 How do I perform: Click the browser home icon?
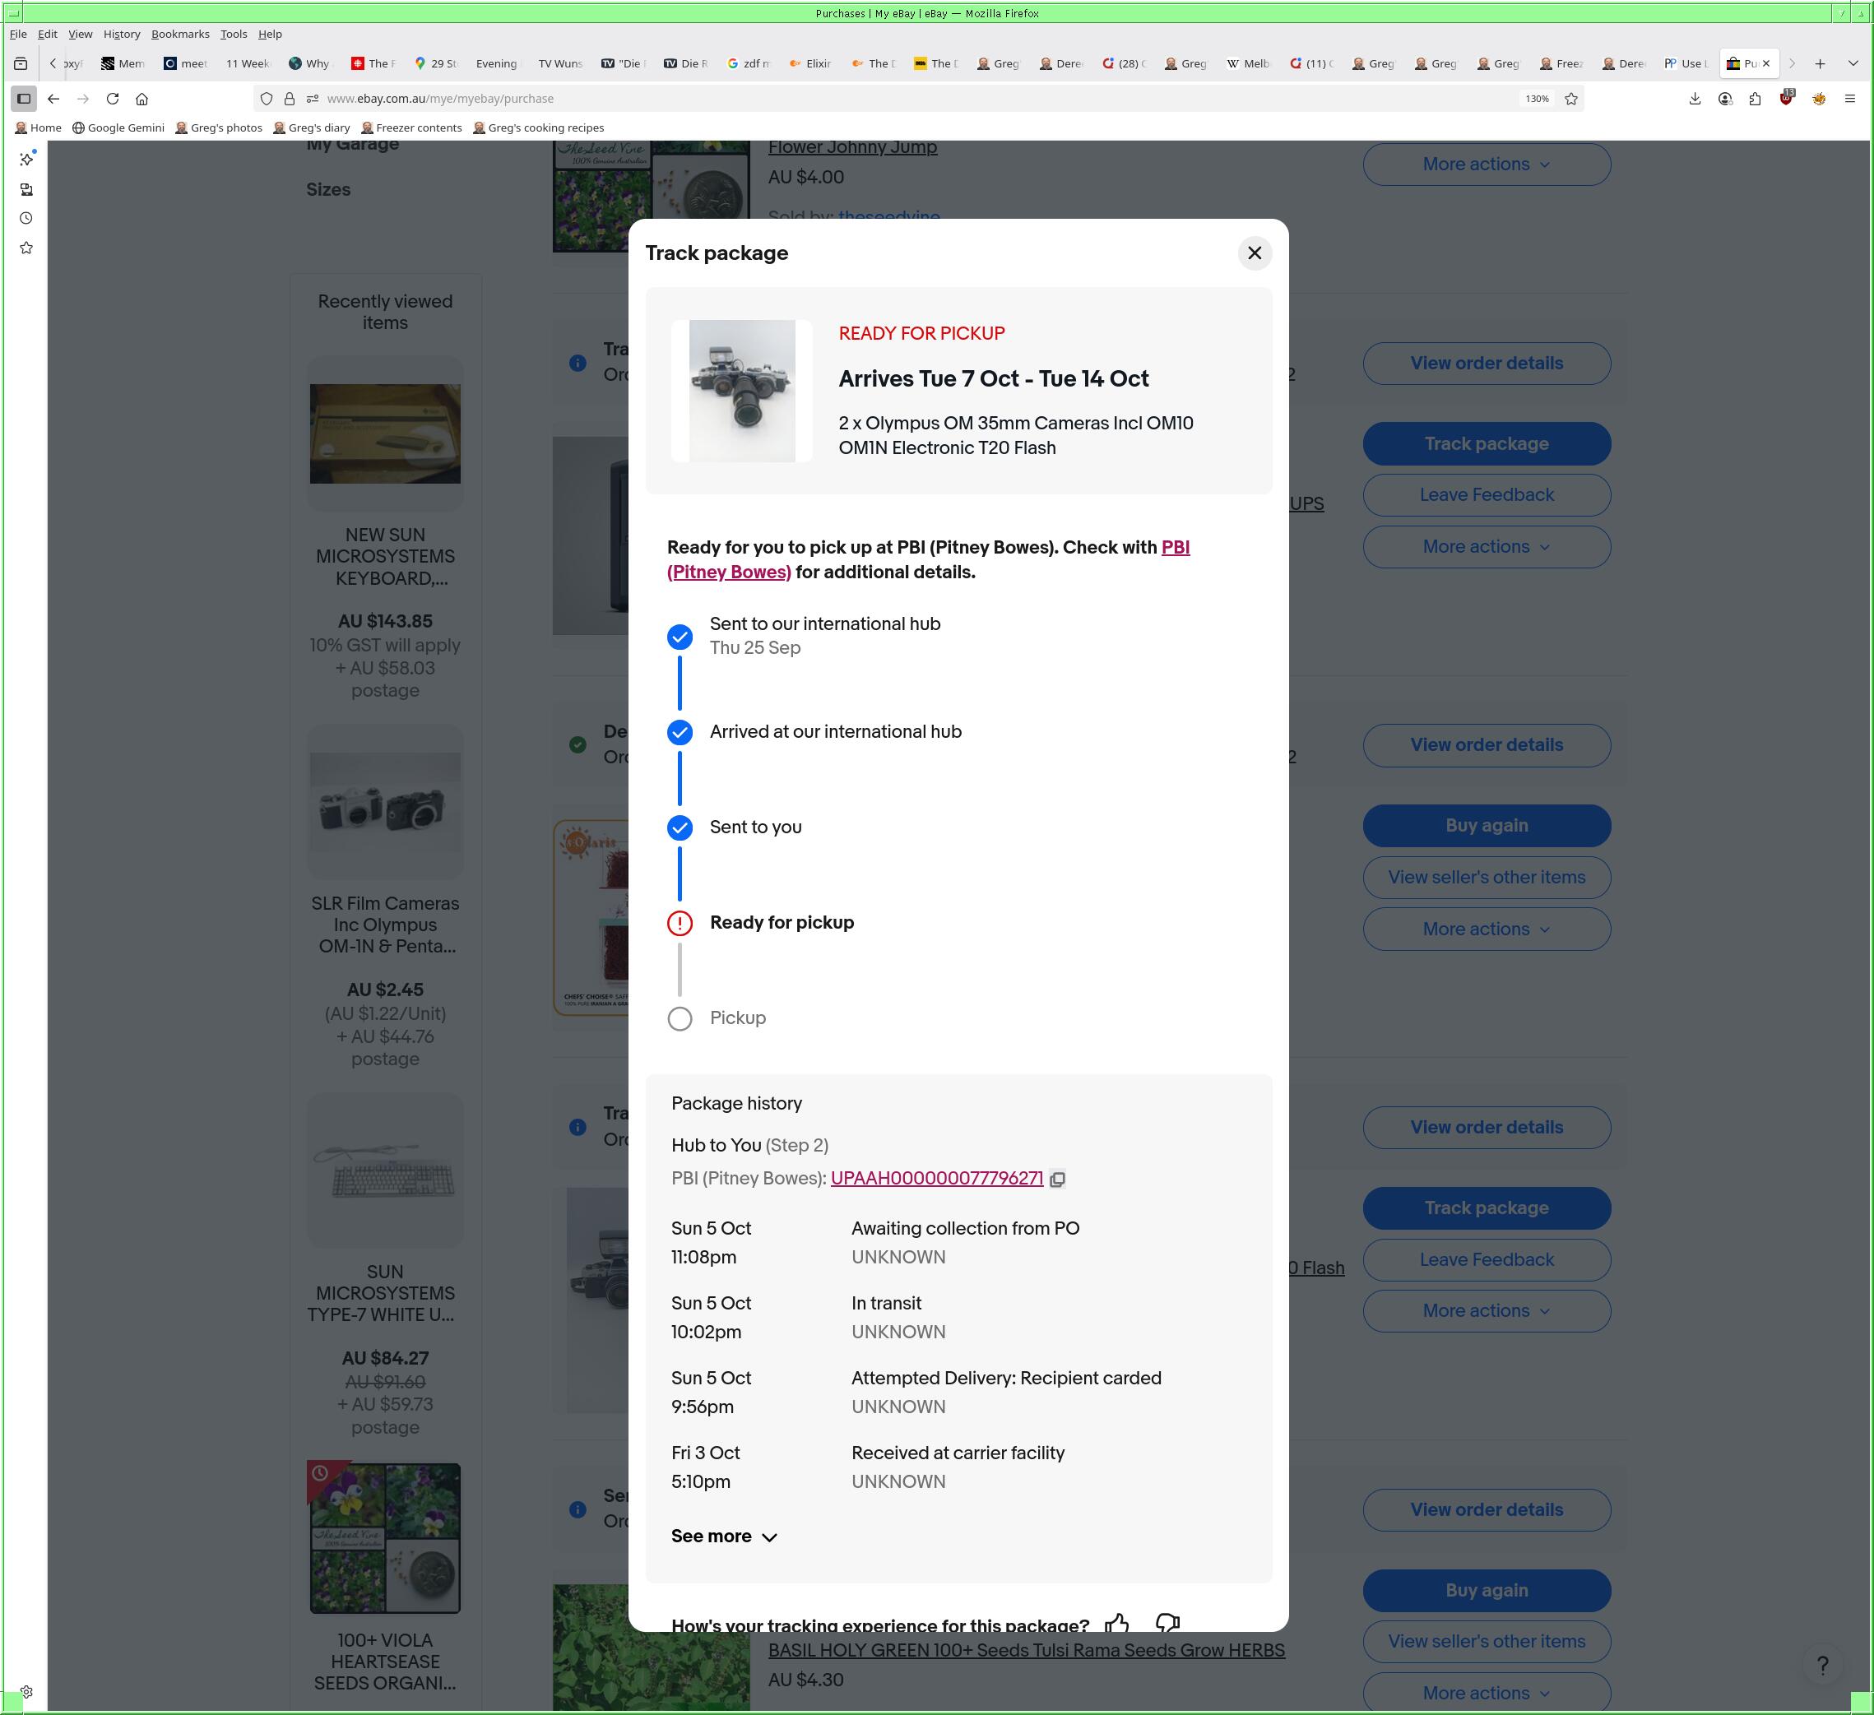(142, 99)
